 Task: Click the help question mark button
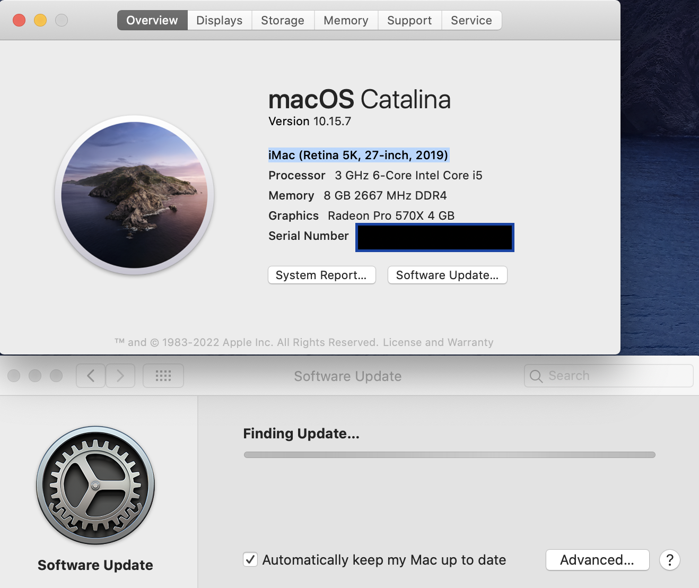tap(670, 560)
